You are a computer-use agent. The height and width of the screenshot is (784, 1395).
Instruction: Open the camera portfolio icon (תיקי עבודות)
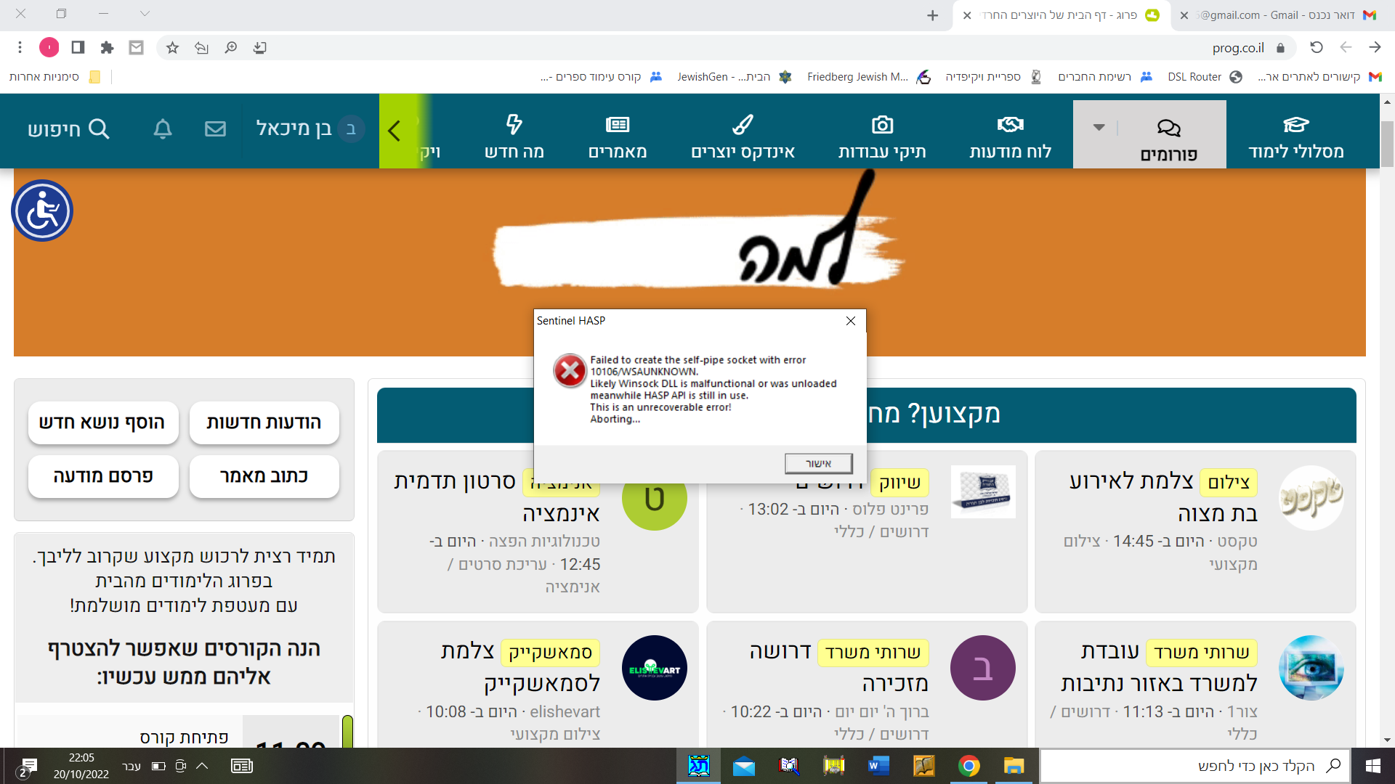(x=882, y=125)
